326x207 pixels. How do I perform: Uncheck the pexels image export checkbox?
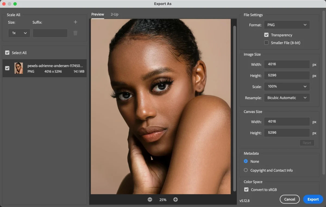pyautogui.click(x=7, y=68)
